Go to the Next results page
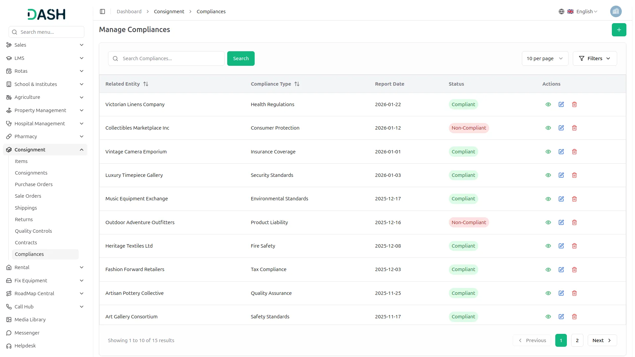The height and width of the screenshot is (357, 635). tap(602, 340)
